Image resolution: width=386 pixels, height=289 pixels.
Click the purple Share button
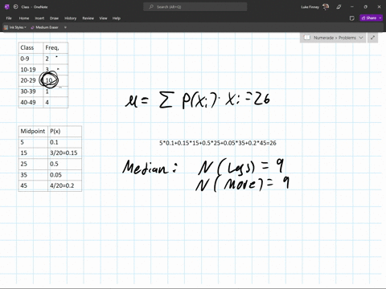point(369,18)
